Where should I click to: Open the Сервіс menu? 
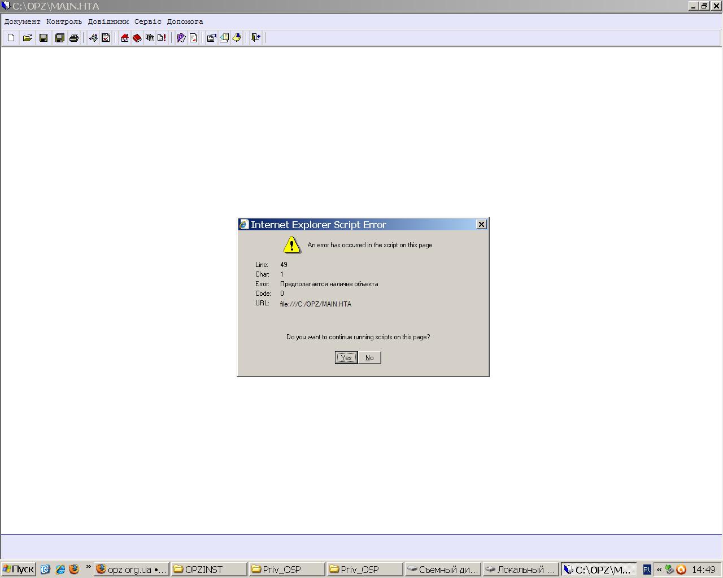(x=148, y=21)
